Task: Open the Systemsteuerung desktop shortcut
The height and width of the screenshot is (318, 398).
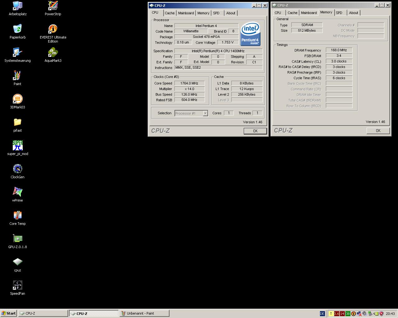Action: tap(17, 55)
